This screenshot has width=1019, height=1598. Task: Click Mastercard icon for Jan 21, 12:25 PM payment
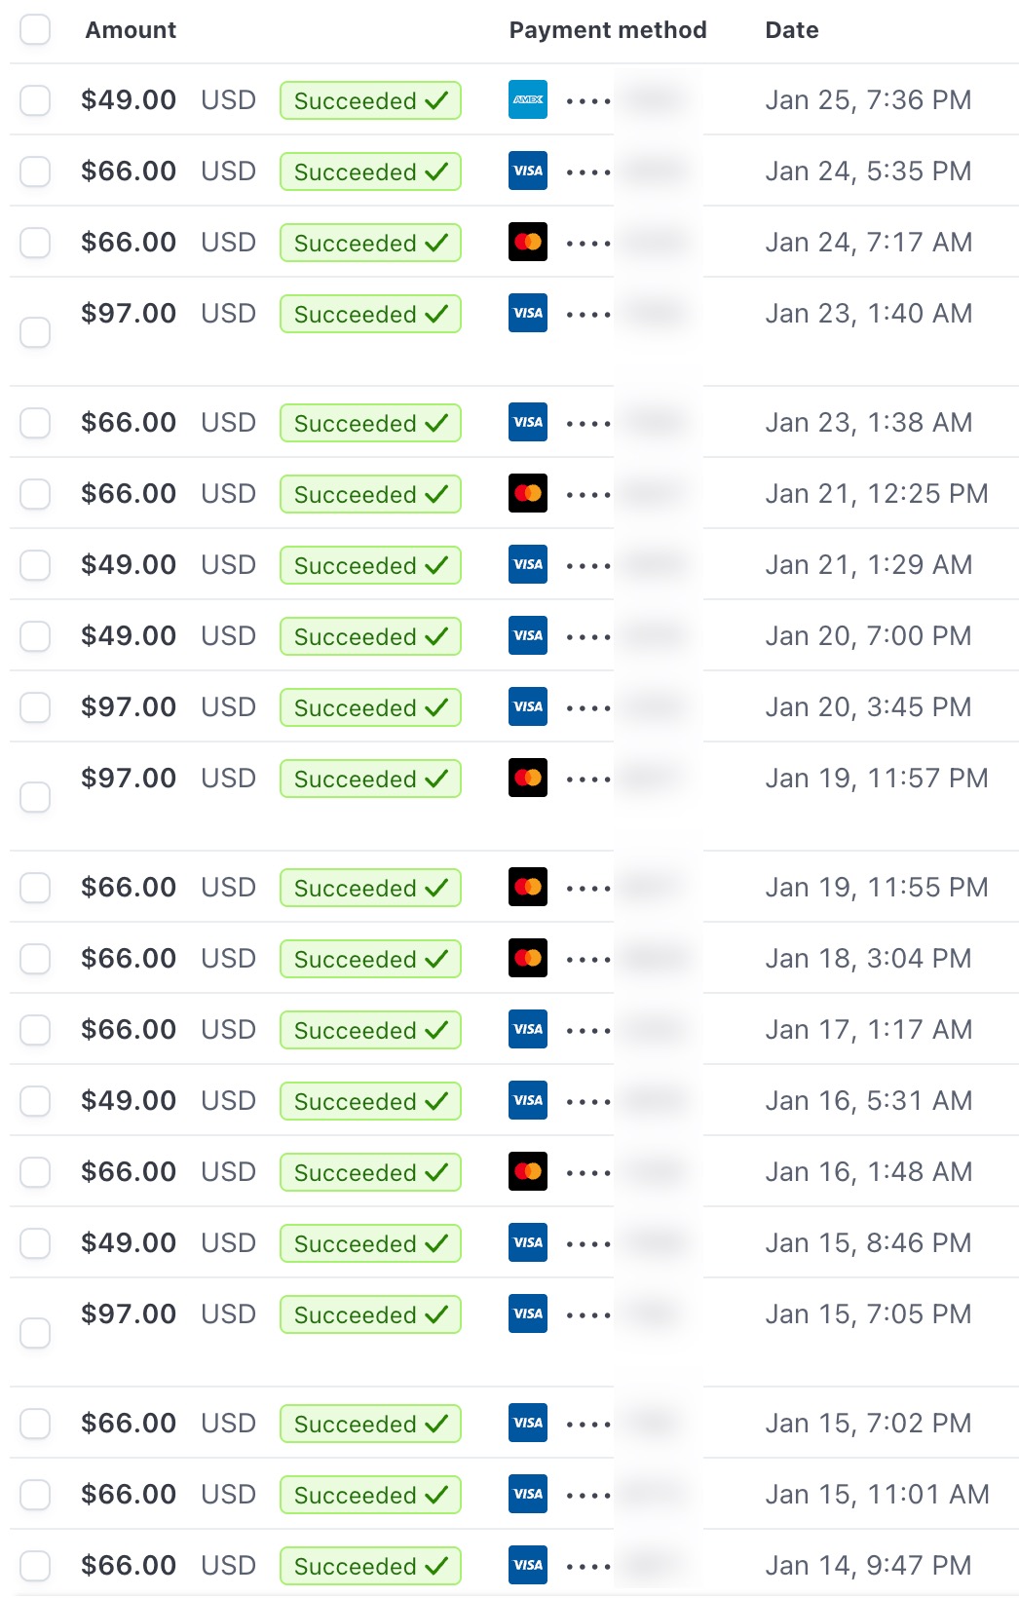pos(528,493)
